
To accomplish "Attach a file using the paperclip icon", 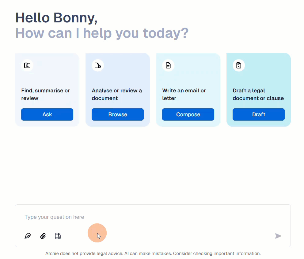I will [43, 236].
